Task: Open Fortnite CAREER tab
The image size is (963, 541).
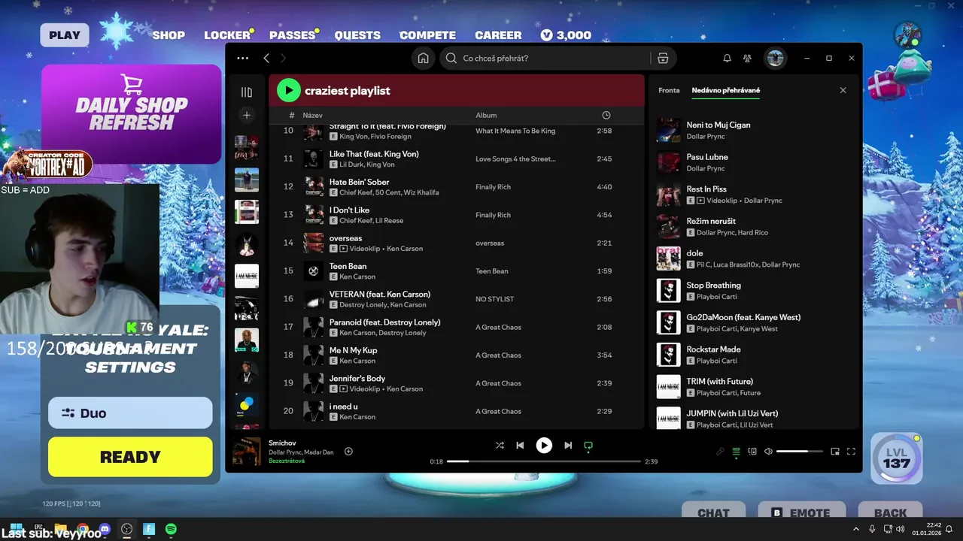Action: (x=498, y=35)
